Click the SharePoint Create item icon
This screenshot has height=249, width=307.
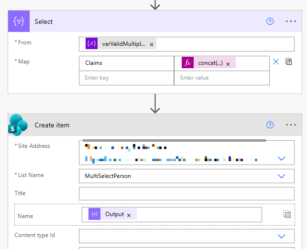click(x=19, y=125)
